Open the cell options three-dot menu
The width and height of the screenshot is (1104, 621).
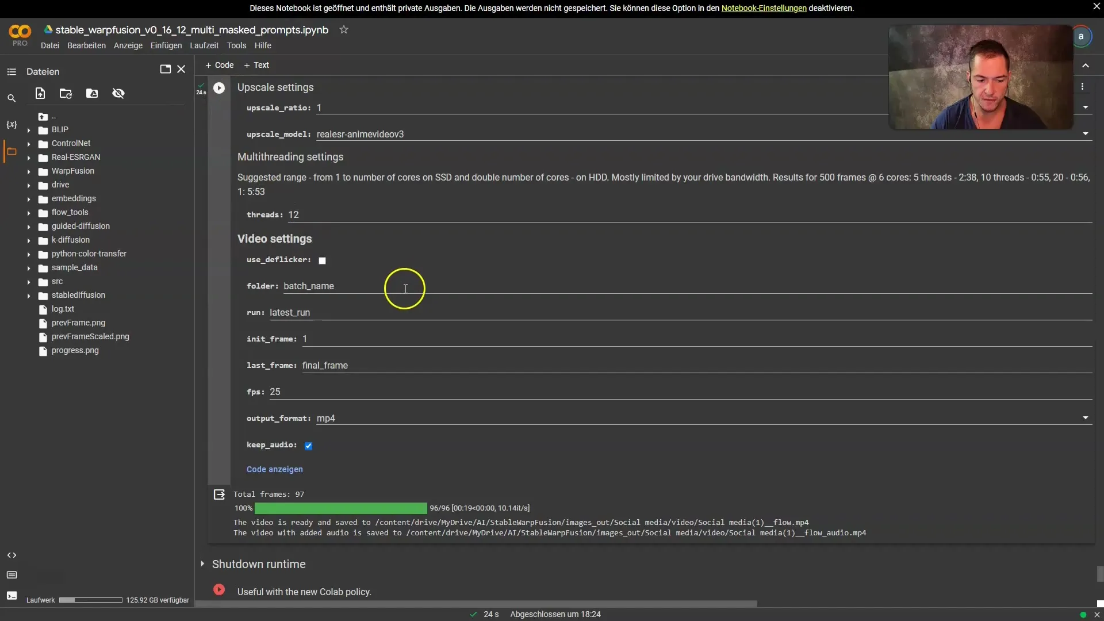(x=1082, y=86)
